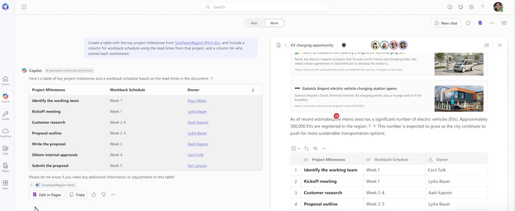Viewport: 515px width, 211px height.
Task: Switch to the Web tab
Action: [x=254, y=23]
